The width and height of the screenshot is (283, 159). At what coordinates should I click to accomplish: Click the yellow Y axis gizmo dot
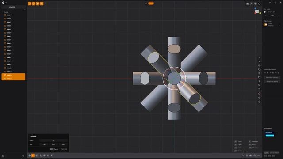coord(260,13)
